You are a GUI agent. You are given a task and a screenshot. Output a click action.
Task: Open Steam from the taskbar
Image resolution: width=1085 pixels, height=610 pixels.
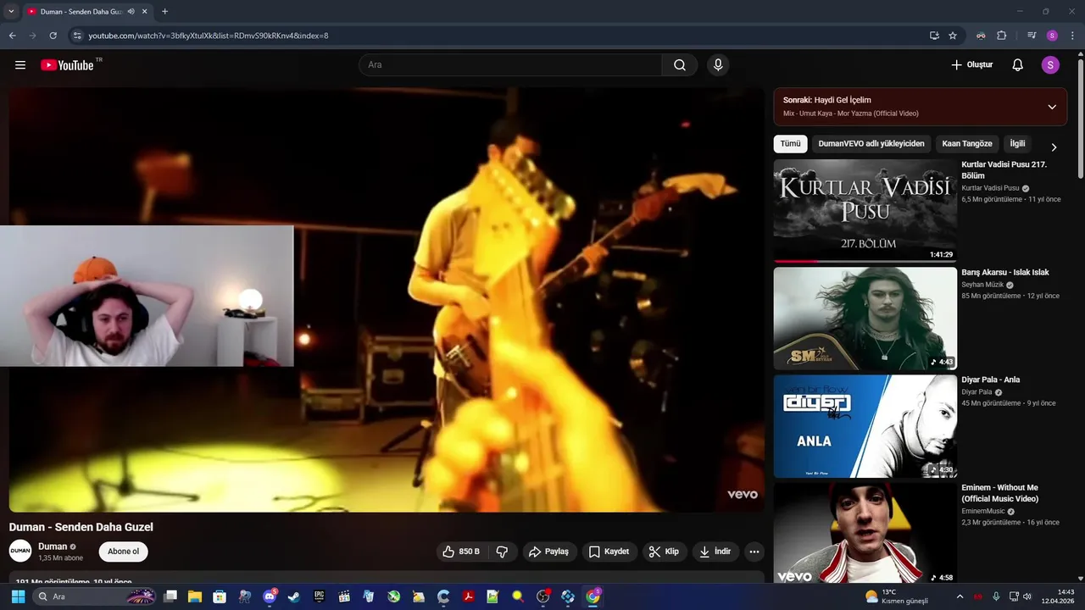[294, 596]
